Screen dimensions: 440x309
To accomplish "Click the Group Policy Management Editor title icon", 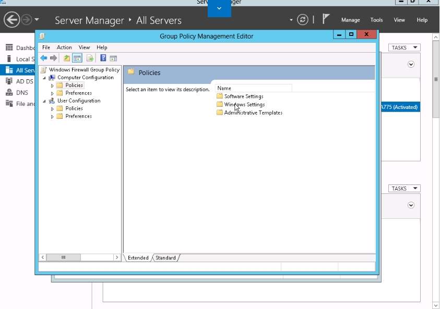I will [42, 36].
